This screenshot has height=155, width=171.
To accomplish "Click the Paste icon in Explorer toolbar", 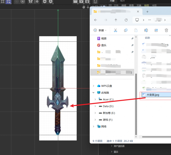I will pyautogui.click(x=136, y=30).
